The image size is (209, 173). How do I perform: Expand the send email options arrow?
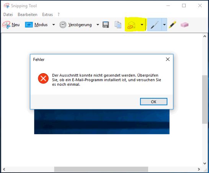pos(142,25)
